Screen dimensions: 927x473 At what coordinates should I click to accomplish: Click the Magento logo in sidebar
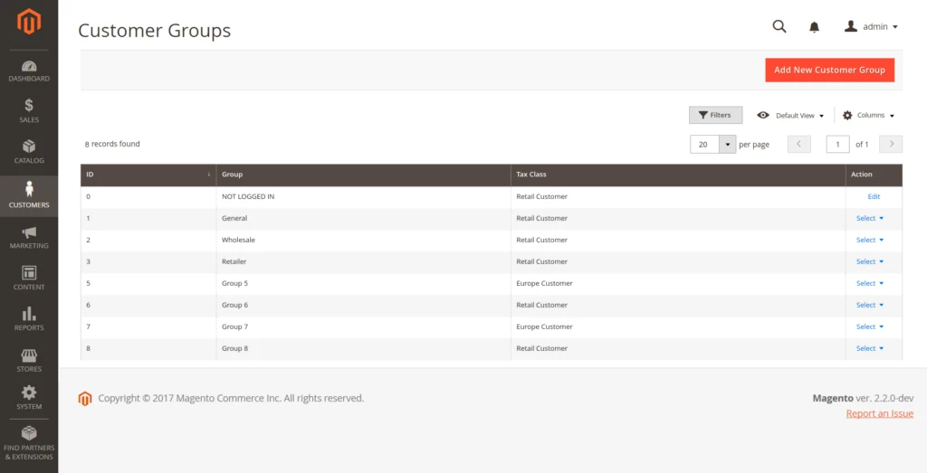[29, 21]
